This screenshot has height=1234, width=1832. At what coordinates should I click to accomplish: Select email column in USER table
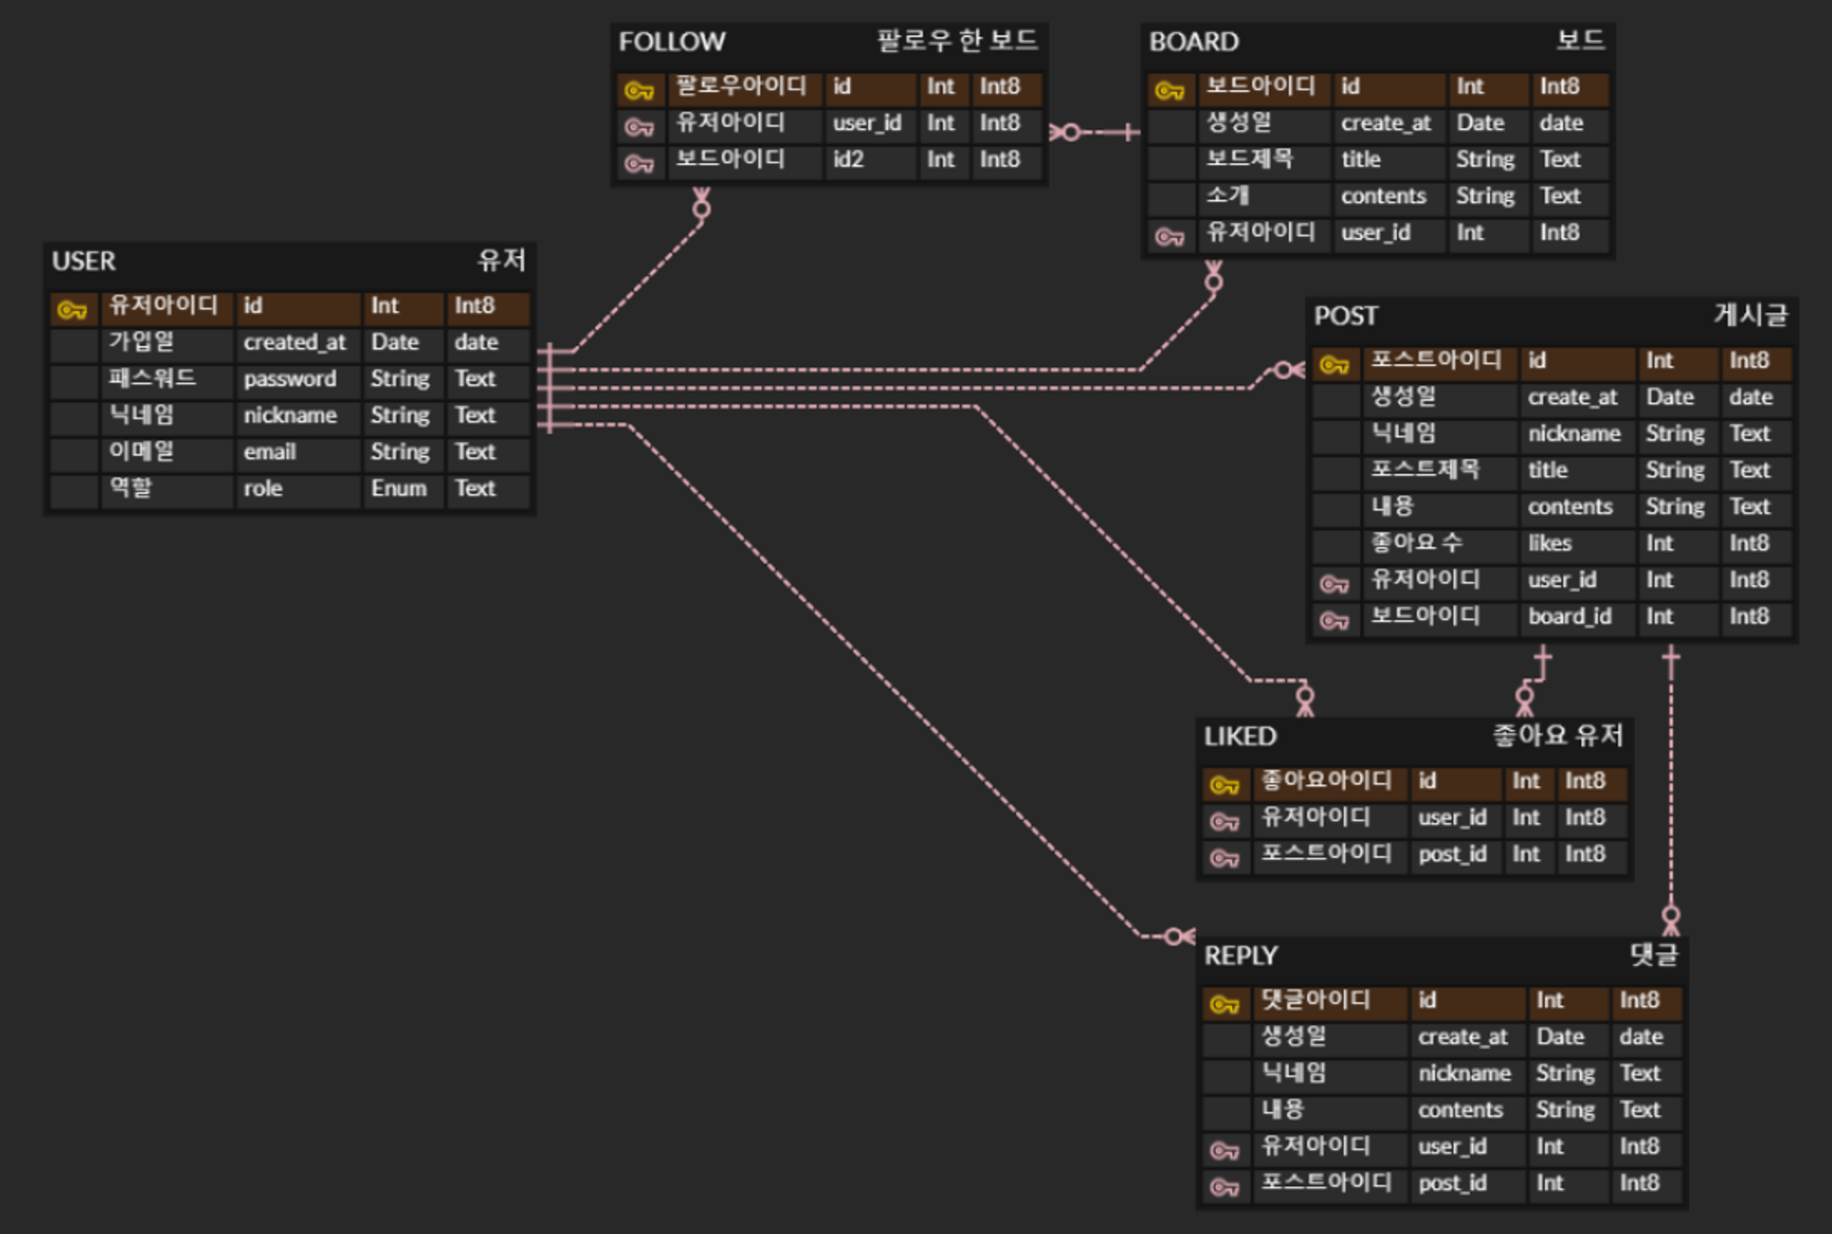coord(269,452)
